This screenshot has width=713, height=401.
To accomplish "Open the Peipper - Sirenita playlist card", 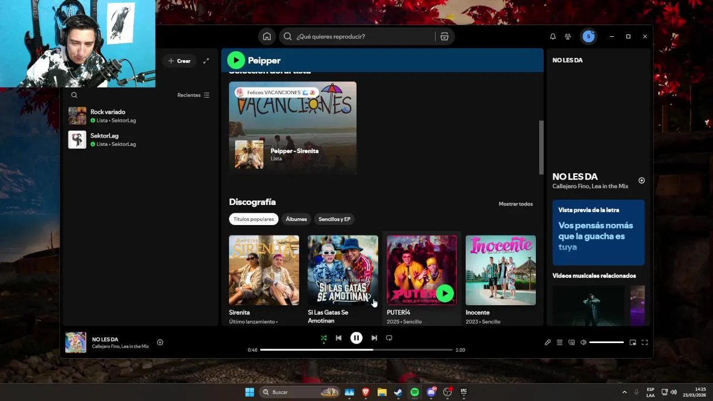I will coord(292,128).
